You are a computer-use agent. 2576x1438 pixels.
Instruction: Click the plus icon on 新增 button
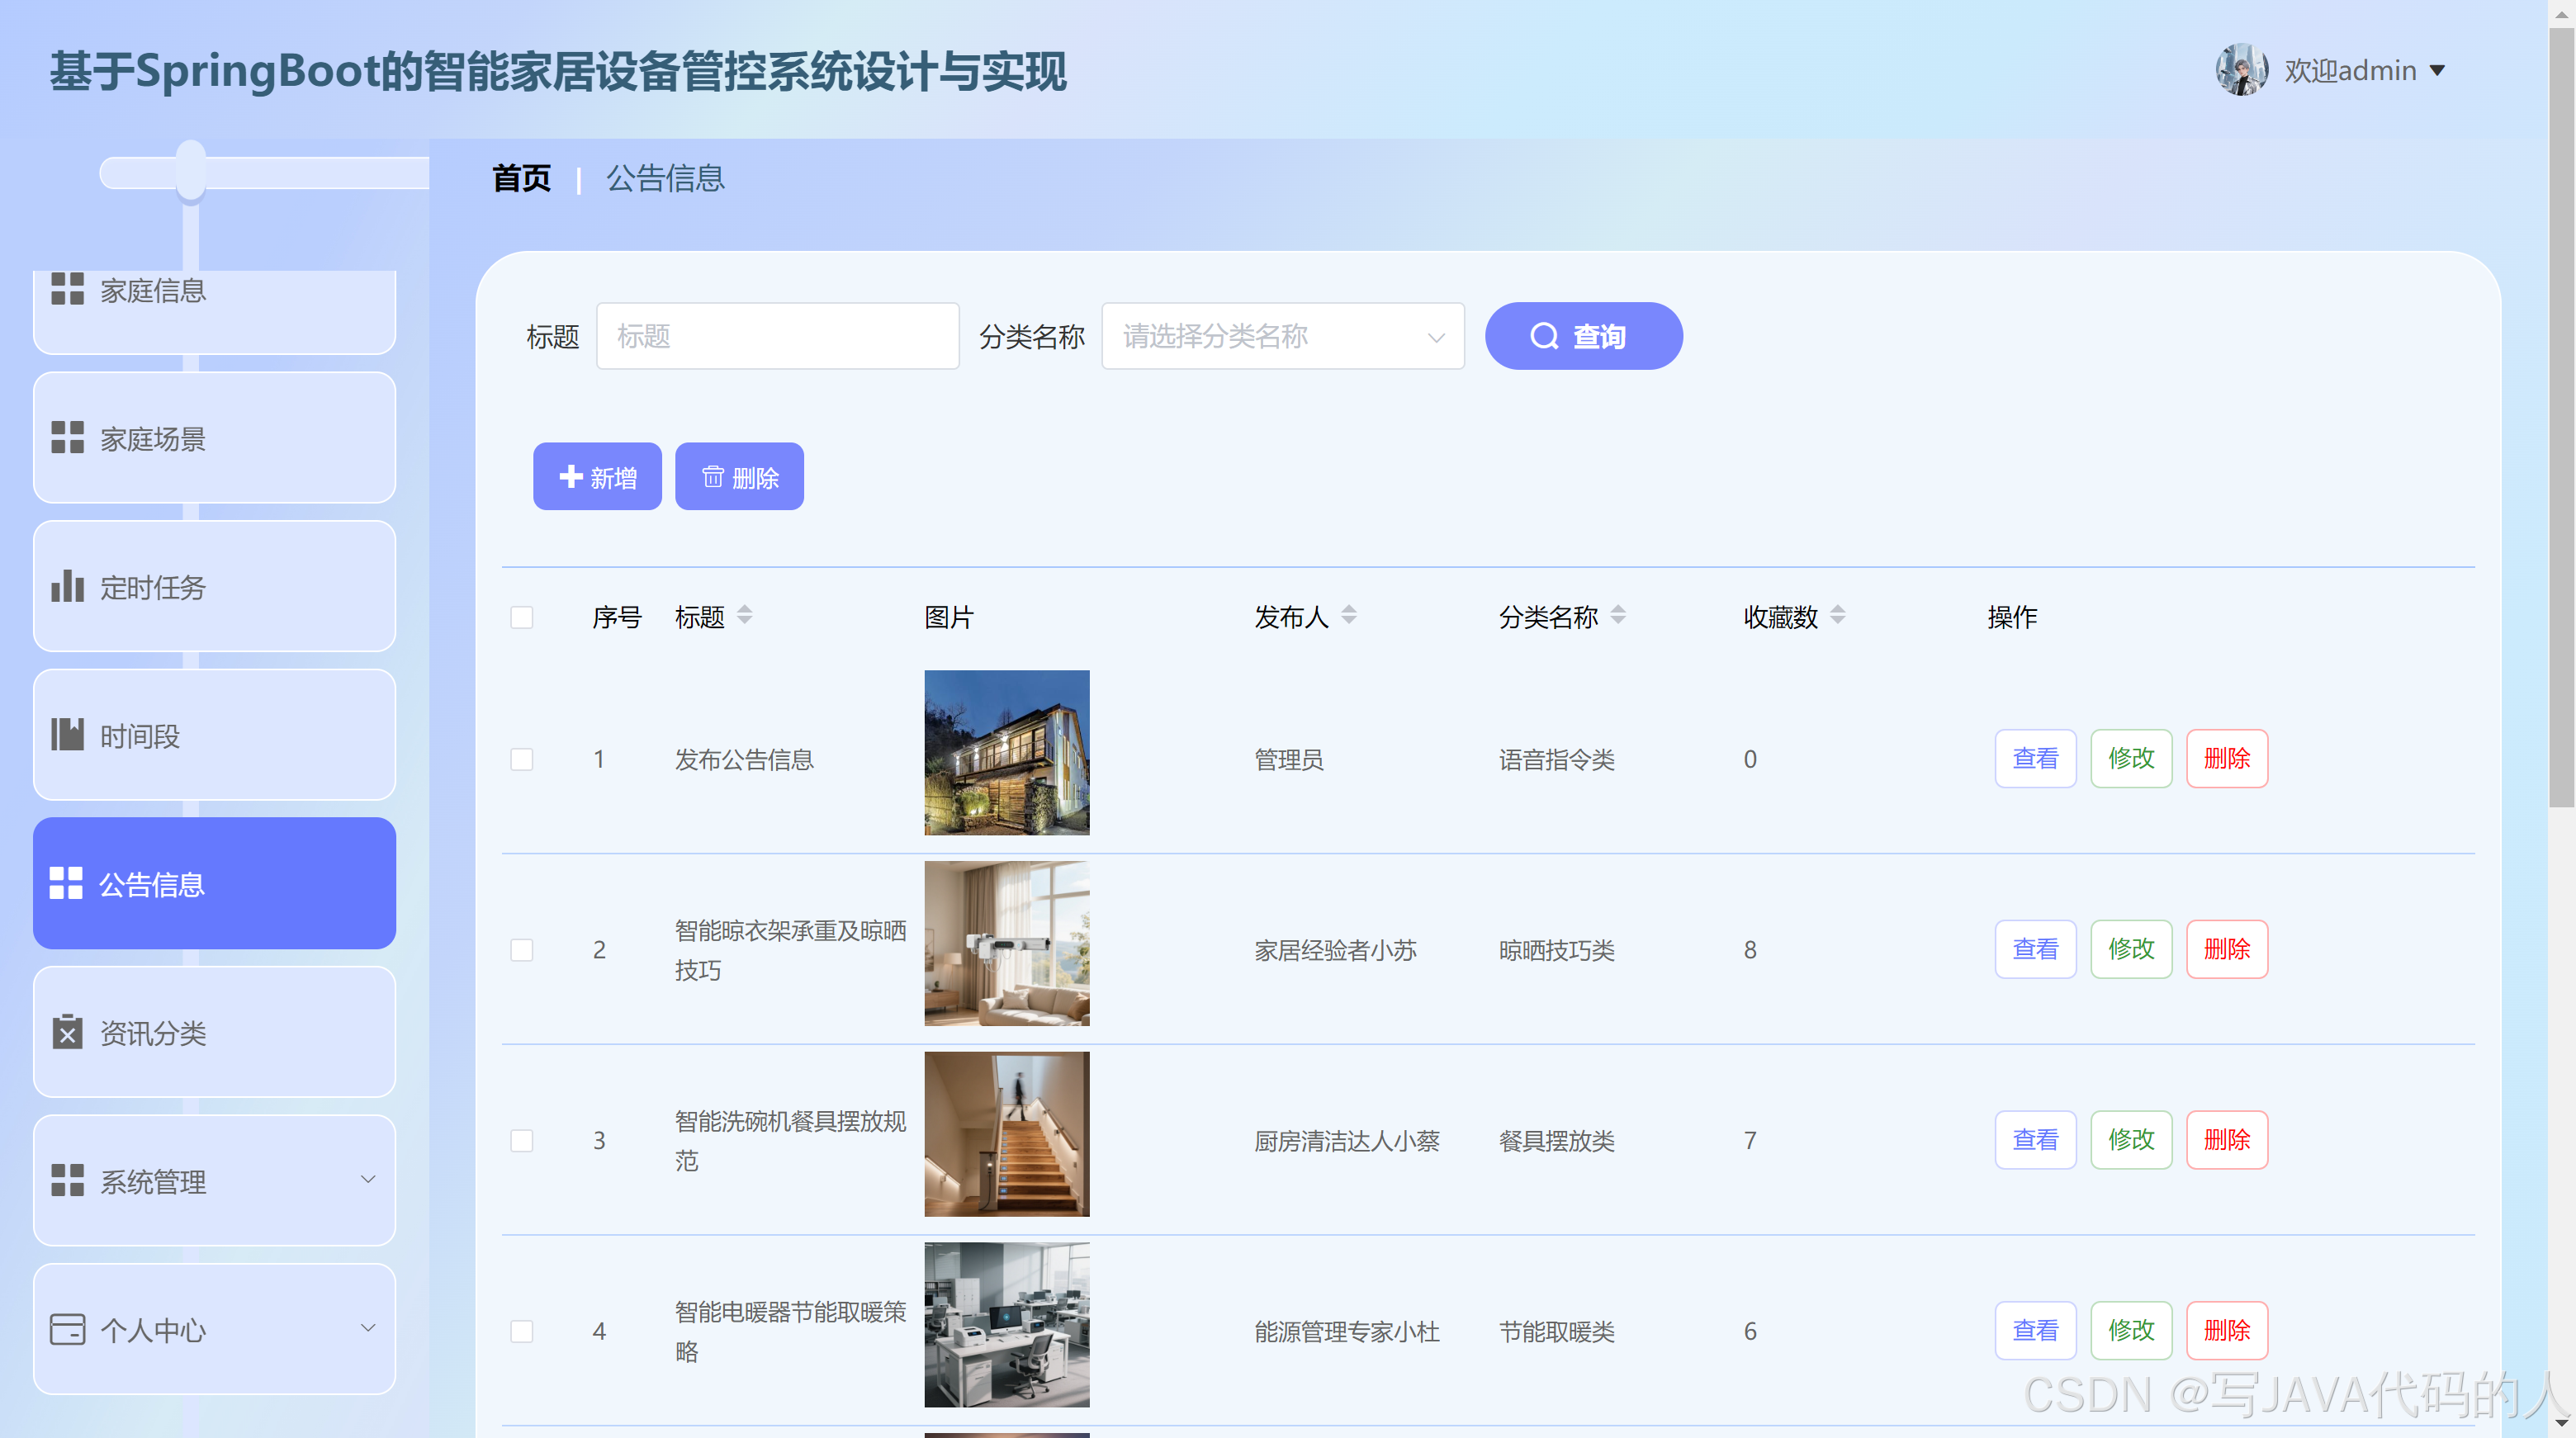(571, 477)
